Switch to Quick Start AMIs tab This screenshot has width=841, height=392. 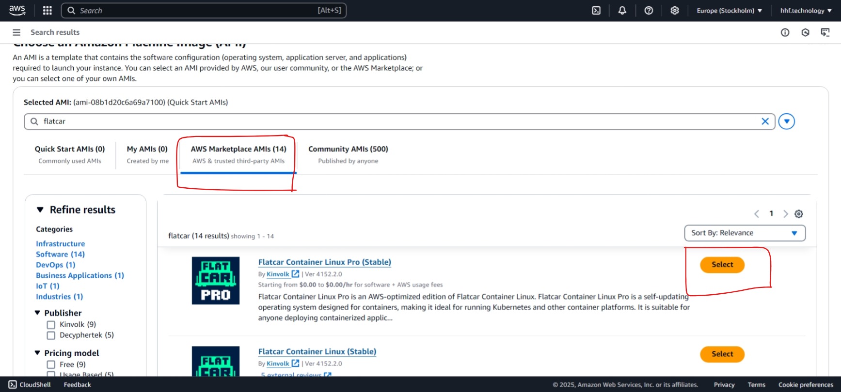coord(70,154)
